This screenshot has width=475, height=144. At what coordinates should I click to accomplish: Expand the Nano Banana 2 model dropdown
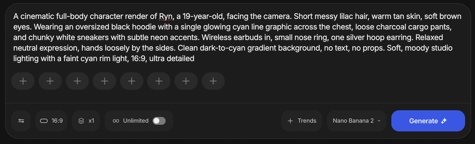point(357,121)
